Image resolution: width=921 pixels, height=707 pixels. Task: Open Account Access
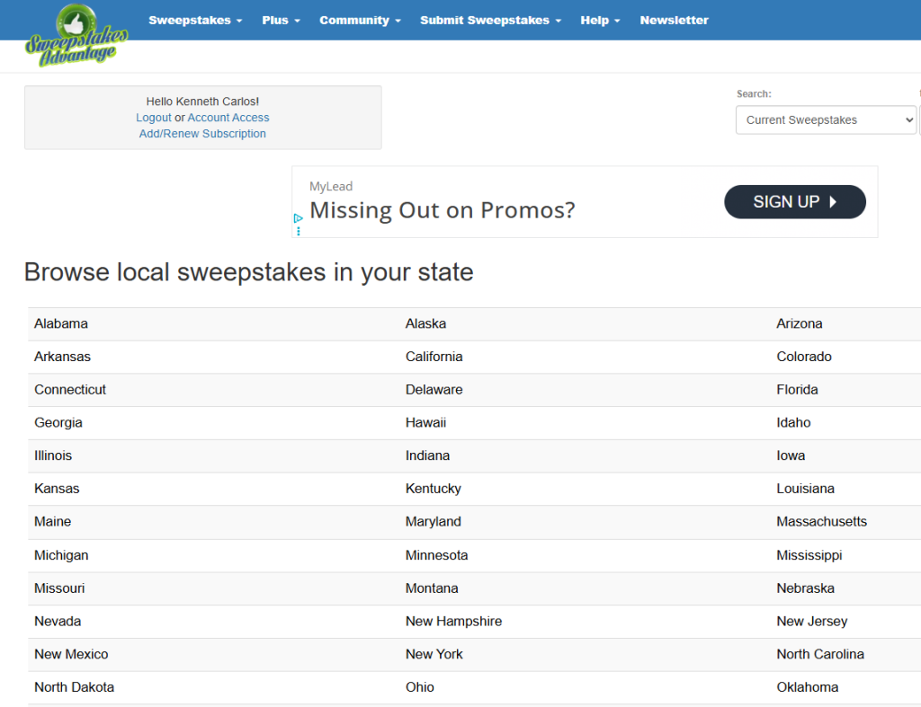click(228, 117)
